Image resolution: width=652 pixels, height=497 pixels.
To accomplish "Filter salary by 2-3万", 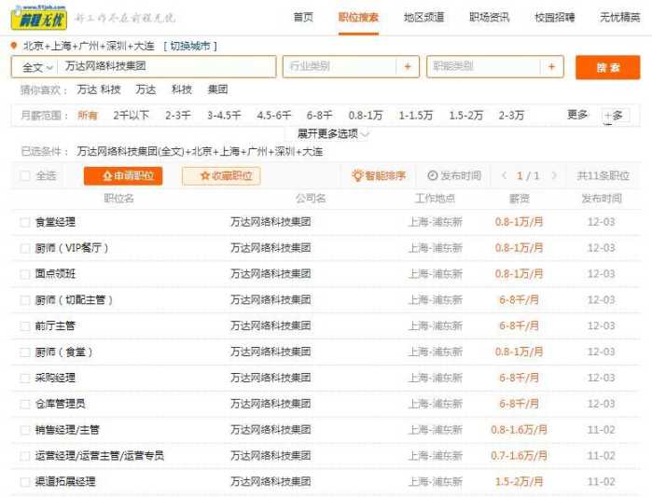I will (511, 115).
